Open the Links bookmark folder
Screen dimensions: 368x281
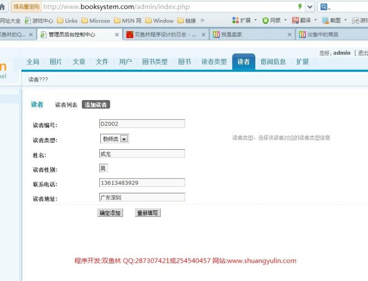click(x=67, y=21)
